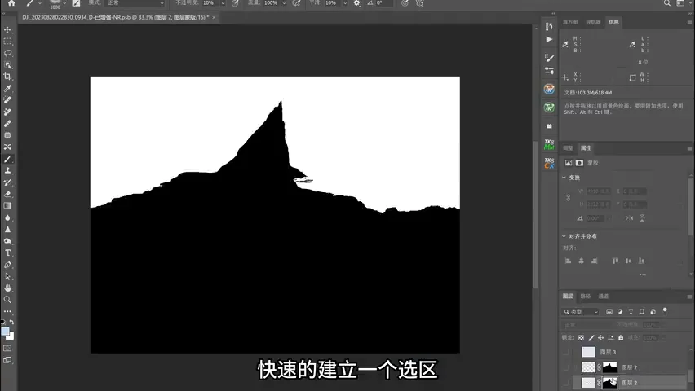Screen dimensions: 695x391
Task: Select the Path Selection arrow tool
Action: (x=7, y=276)
